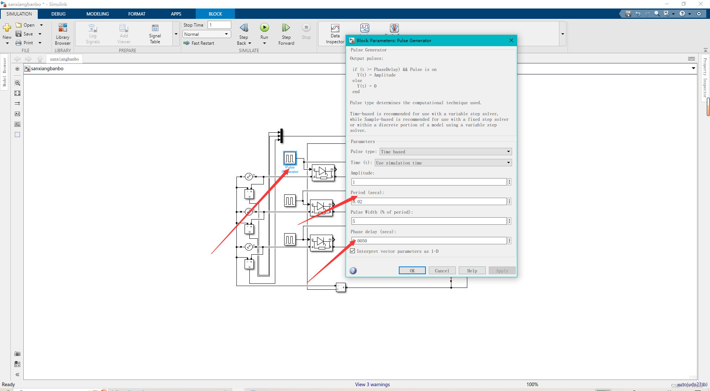Open the APPS tab
This screenshot has height=391, width=710.
tap(176, 14)
